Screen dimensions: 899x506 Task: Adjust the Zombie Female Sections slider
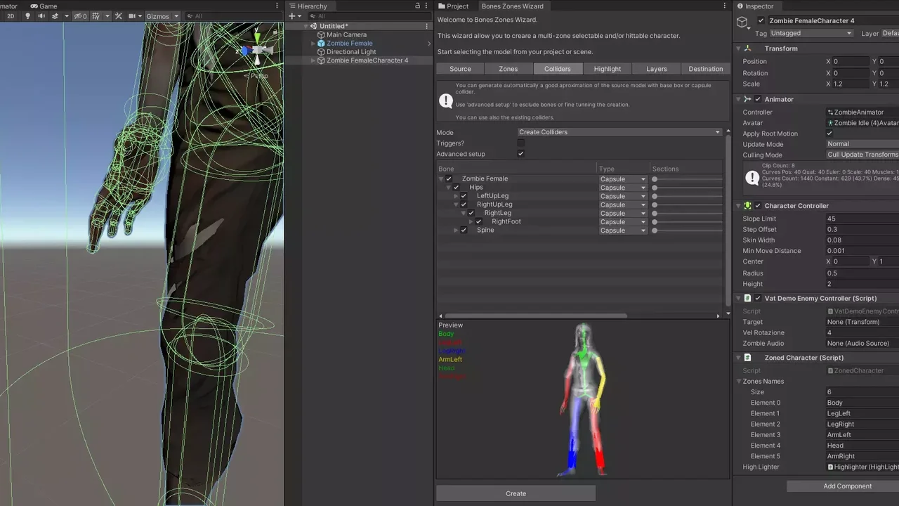[687, 179]
